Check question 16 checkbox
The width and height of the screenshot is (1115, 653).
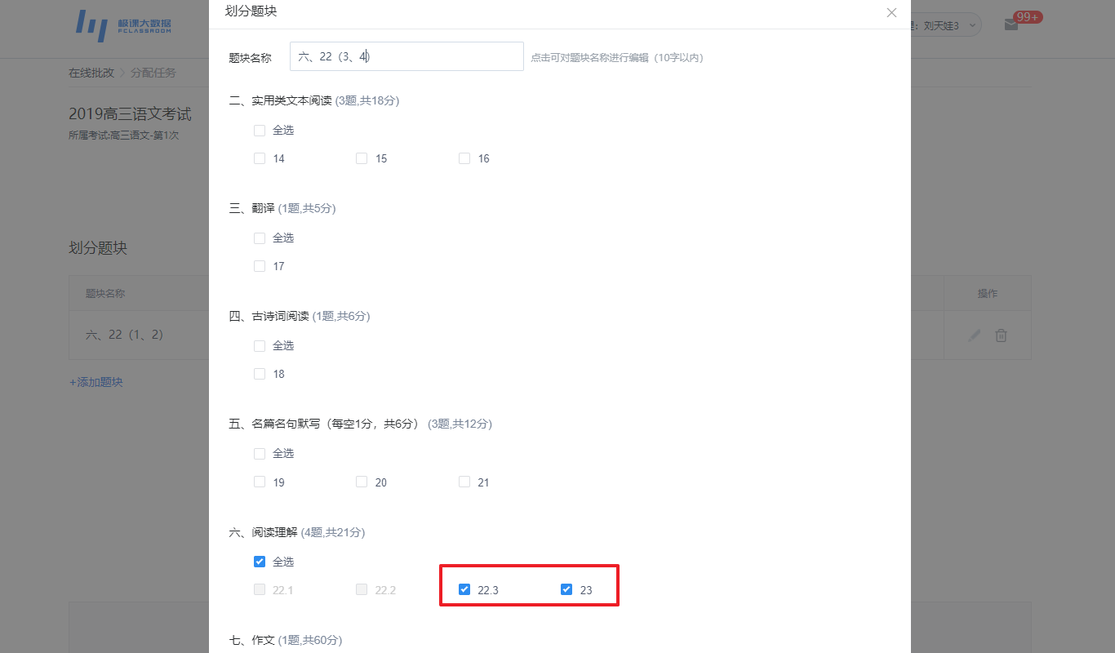tap(464, 158)
